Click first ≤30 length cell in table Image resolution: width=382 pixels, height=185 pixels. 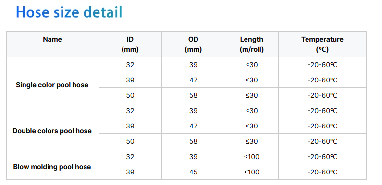click(252, 65)
